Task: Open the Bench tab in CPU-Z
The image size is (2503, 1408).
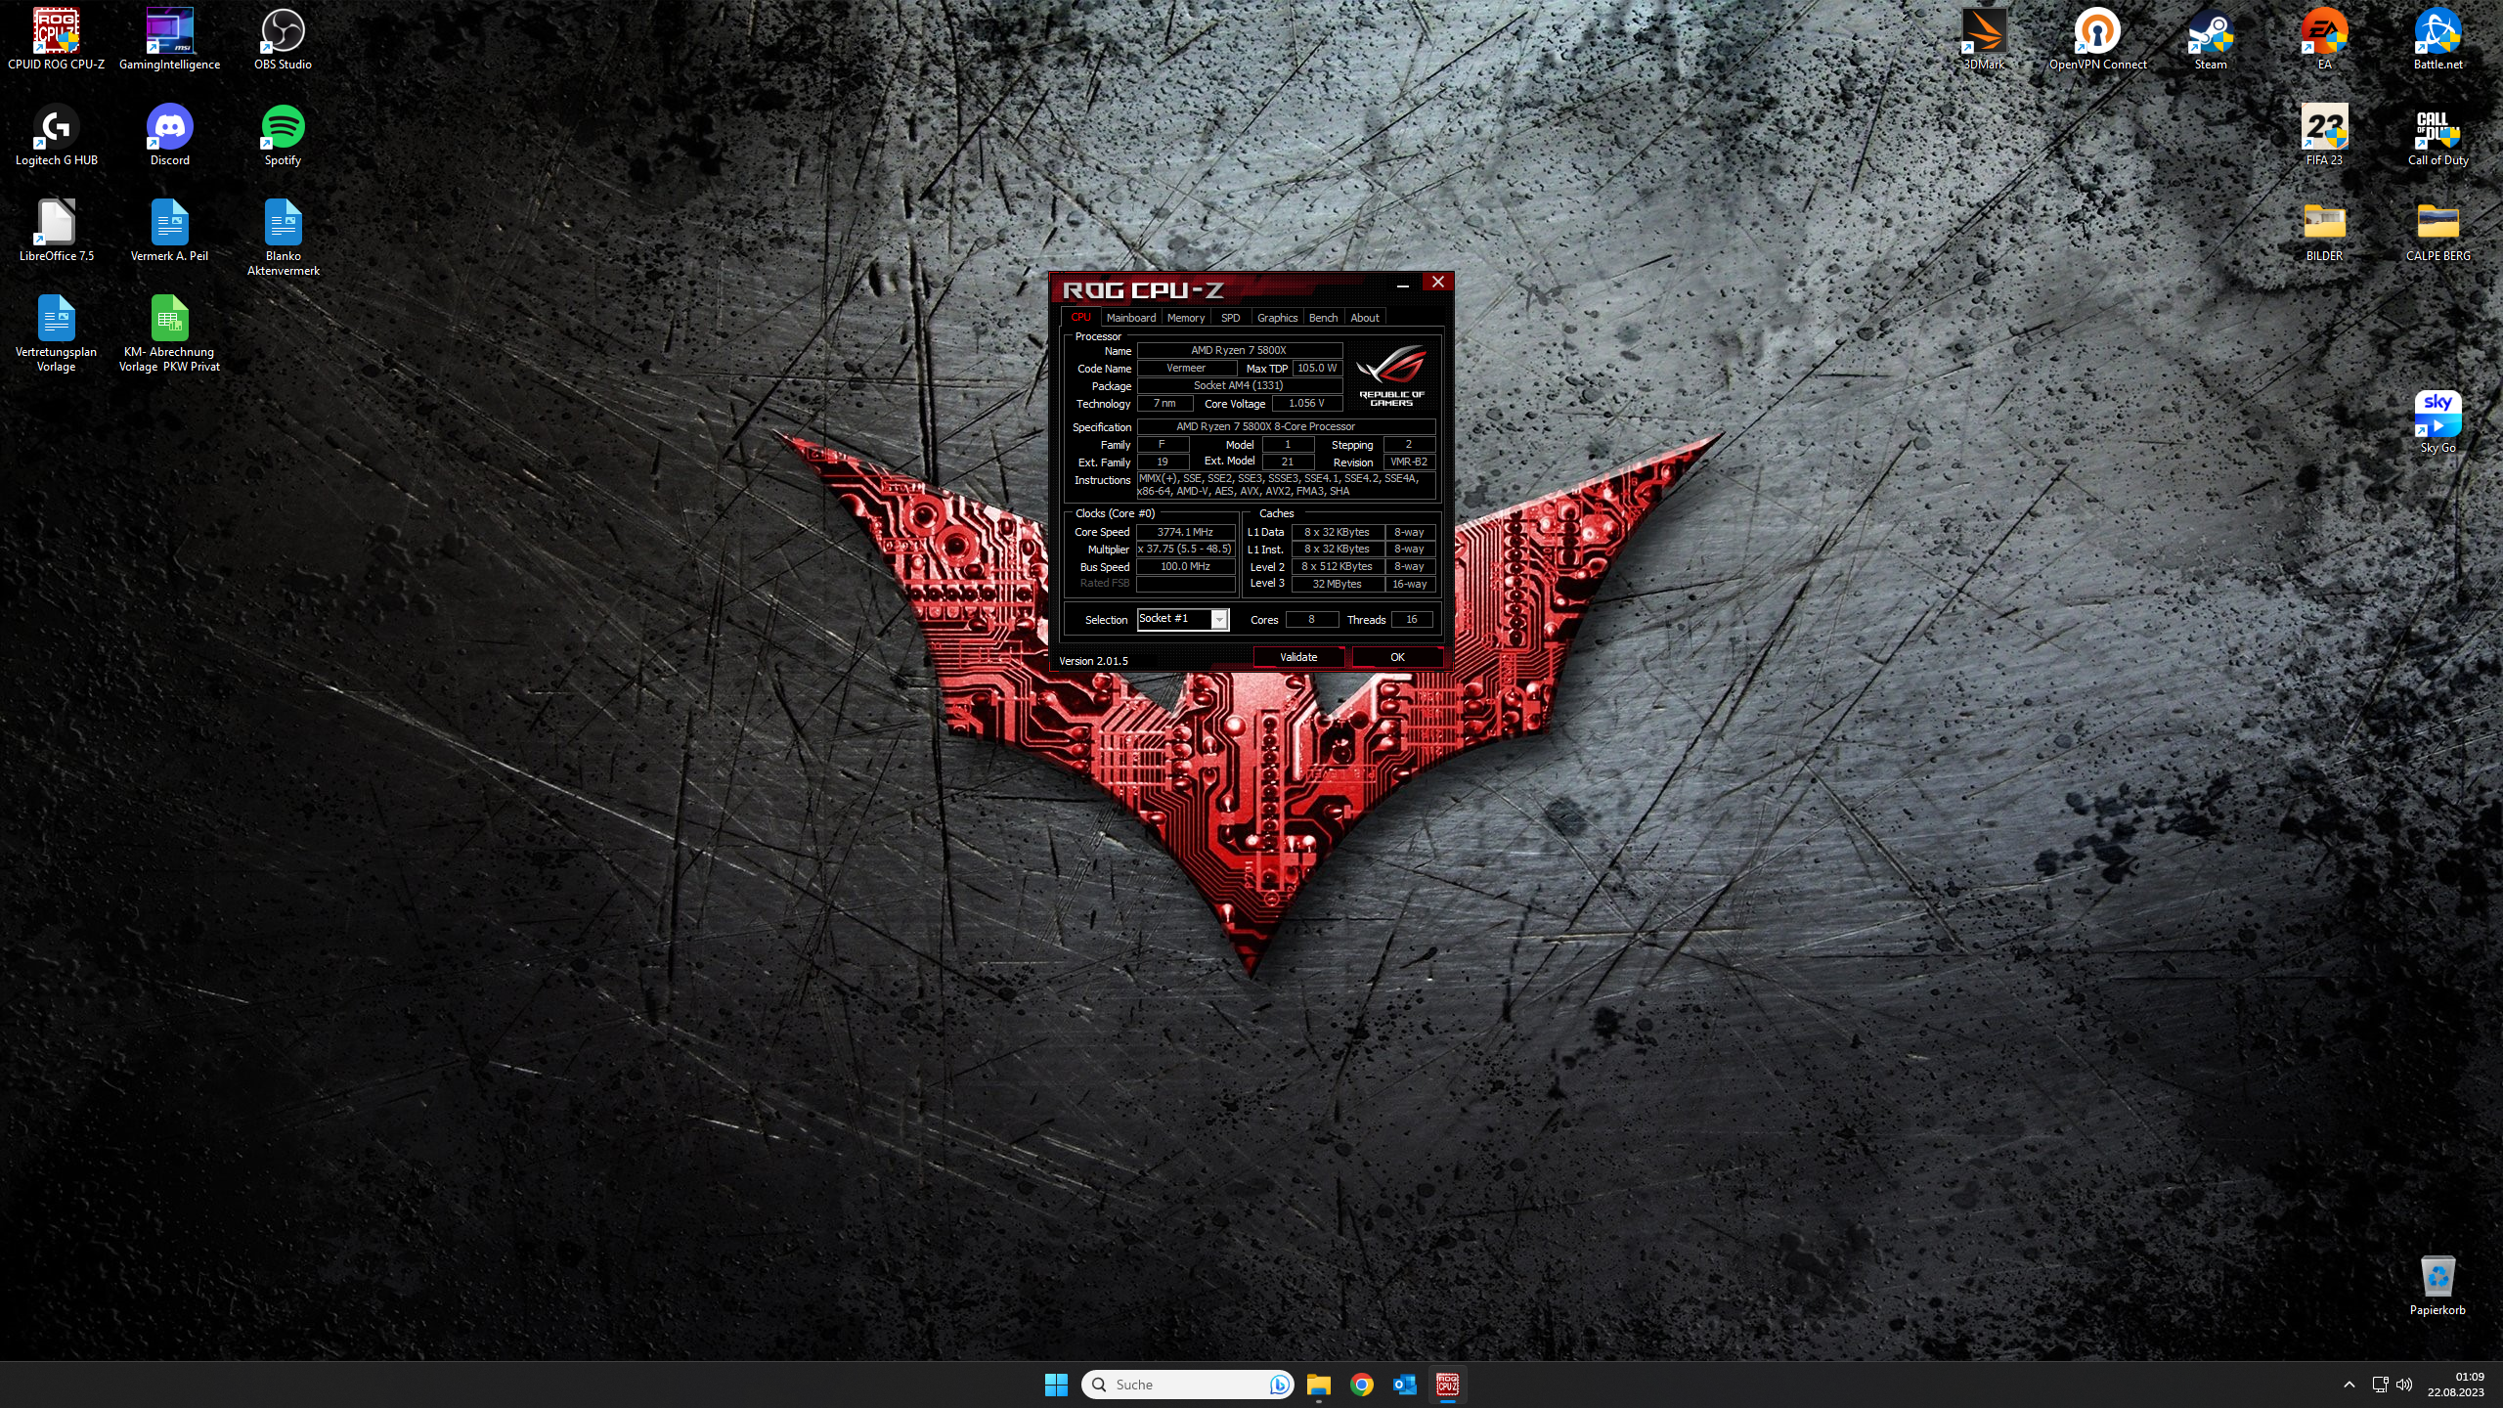Action: [1322, 318]
